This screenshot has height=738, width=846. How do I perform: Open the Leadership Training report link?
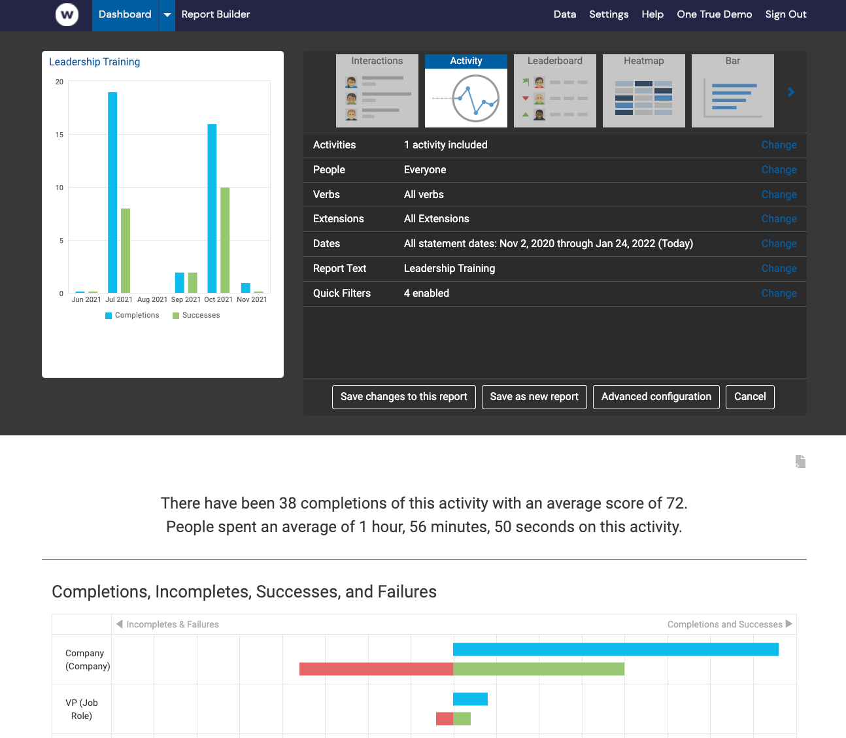click(94, 61)
